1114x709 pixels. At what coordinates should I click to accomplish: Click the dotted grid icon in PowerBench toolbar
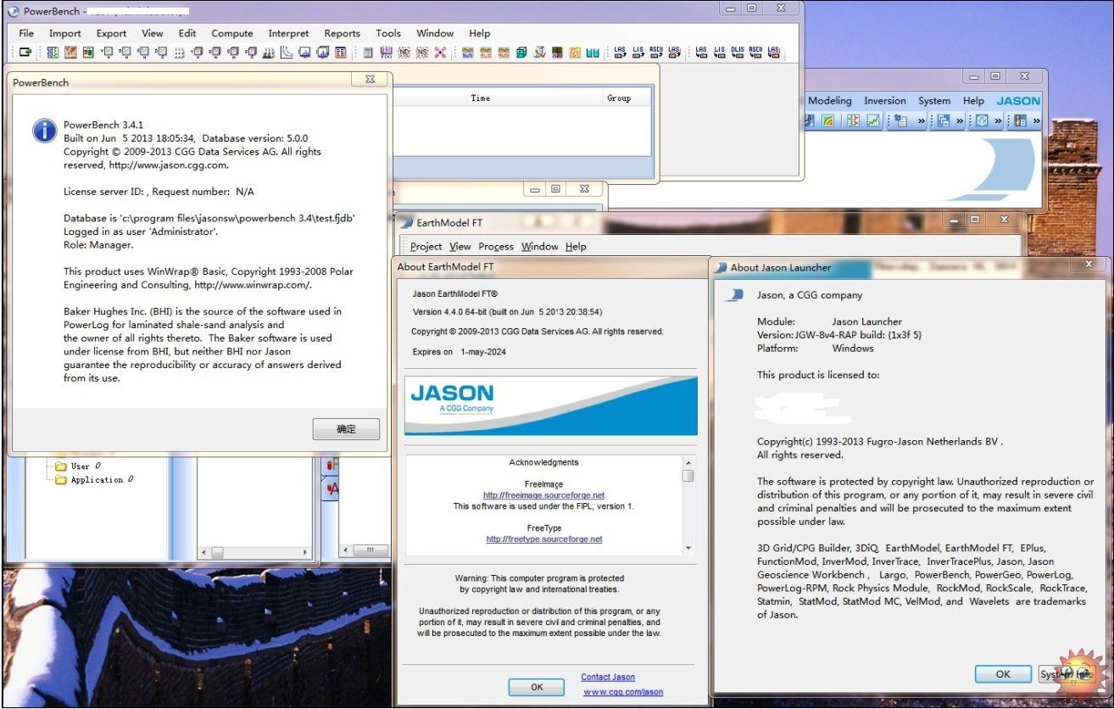pos(179,53)
